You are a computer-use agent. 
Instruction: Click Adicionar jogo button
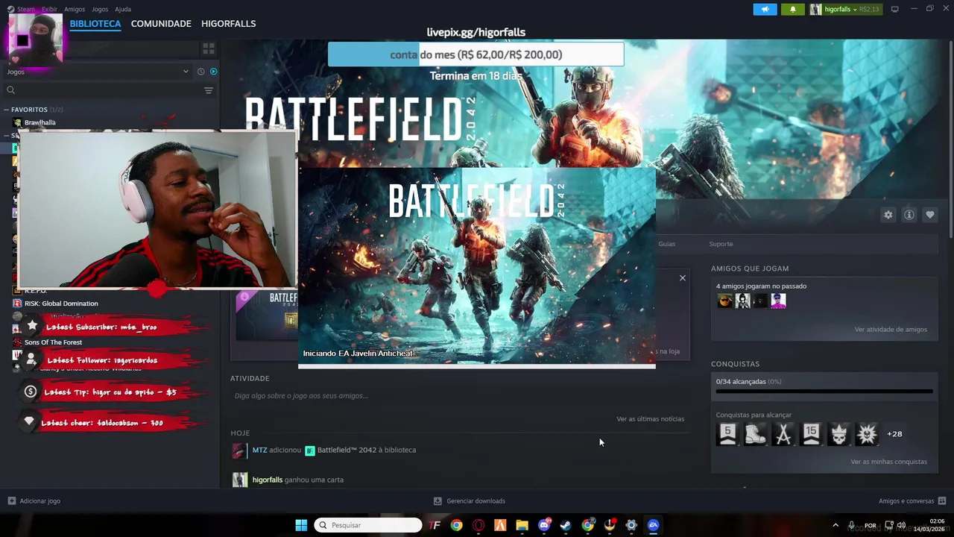pyautogui.click(x=34, y=501)
